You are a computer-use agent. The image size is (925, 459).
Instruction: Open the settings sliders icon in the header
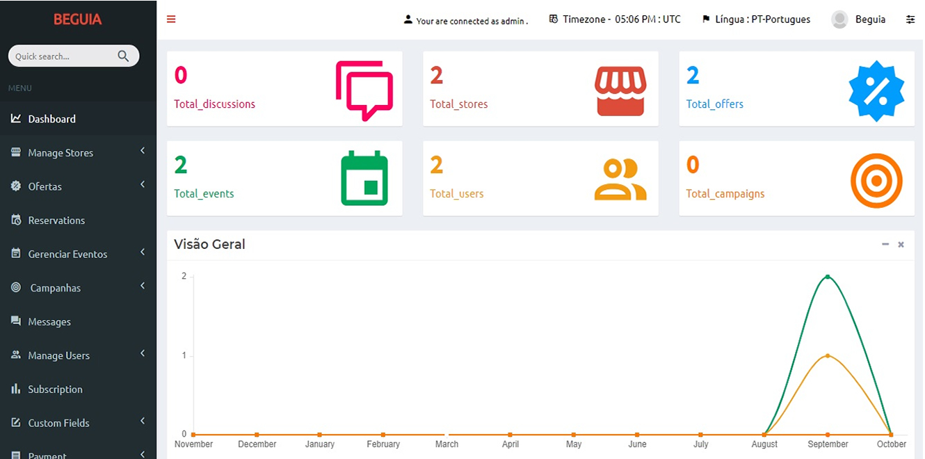[910, 19]
